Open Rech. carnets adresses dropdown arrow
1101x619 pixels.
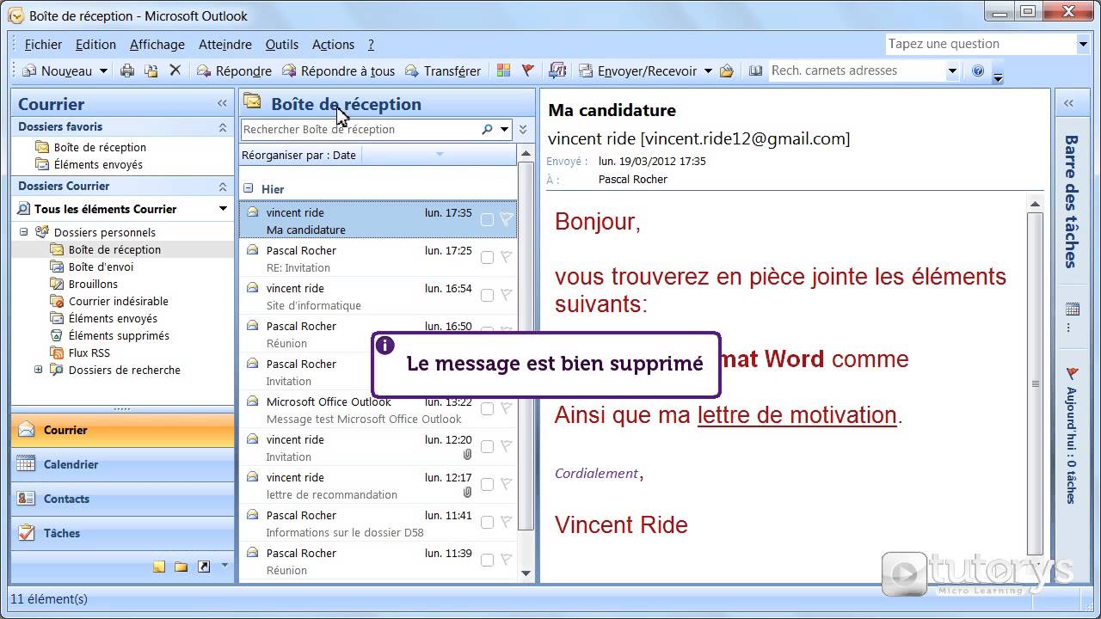point(952,70)
